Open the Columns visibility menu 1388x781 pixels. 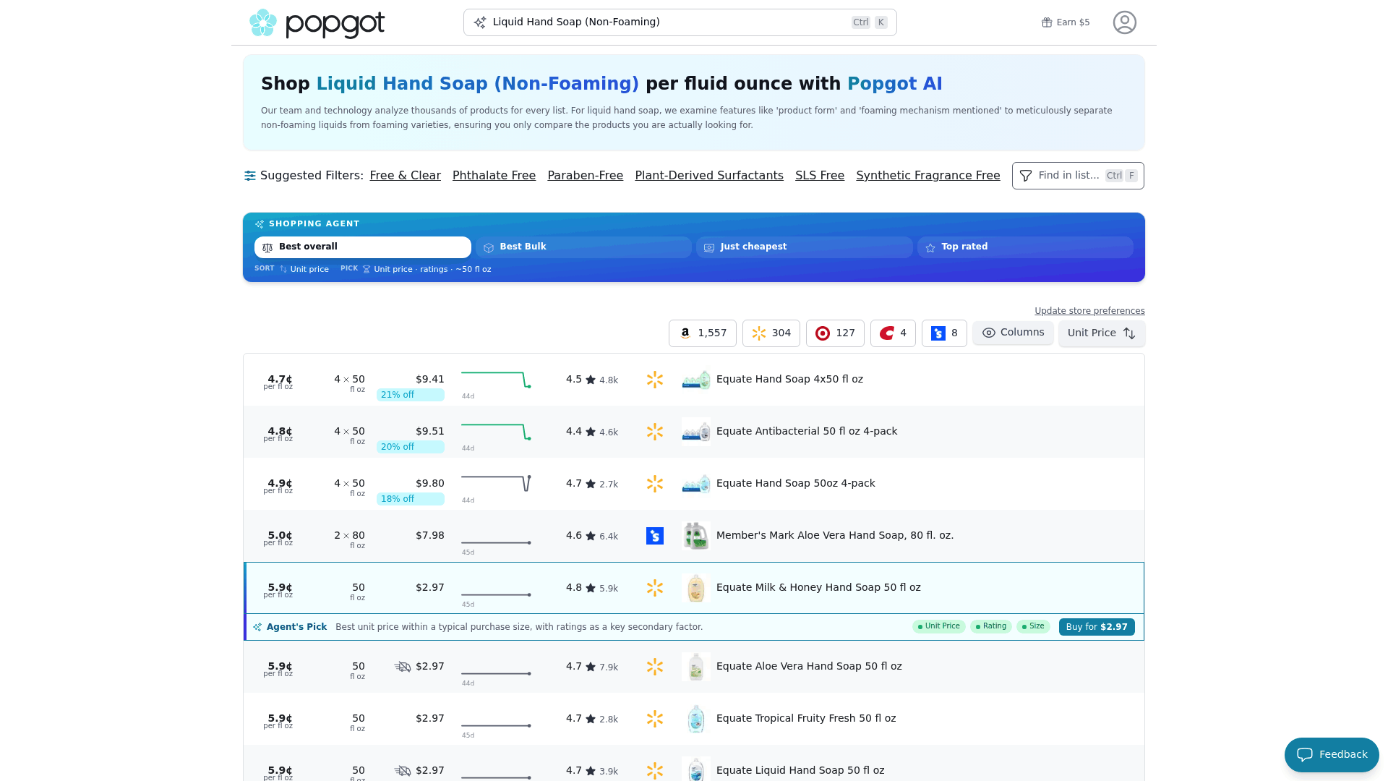point(1013,333)
